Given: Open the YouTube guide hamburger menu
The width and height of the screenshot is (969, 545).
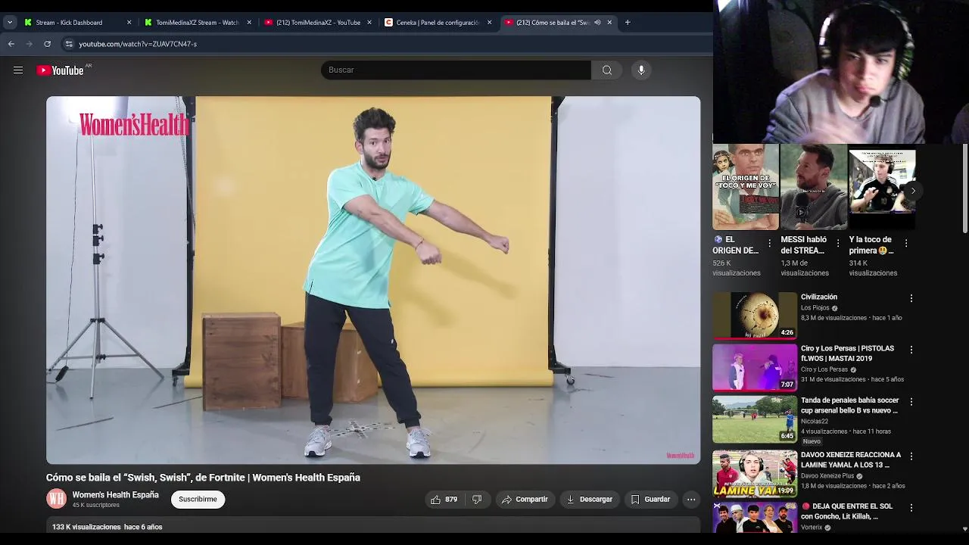Looking at the screenshot, I should pyautogui.click(x=18, y=70).
